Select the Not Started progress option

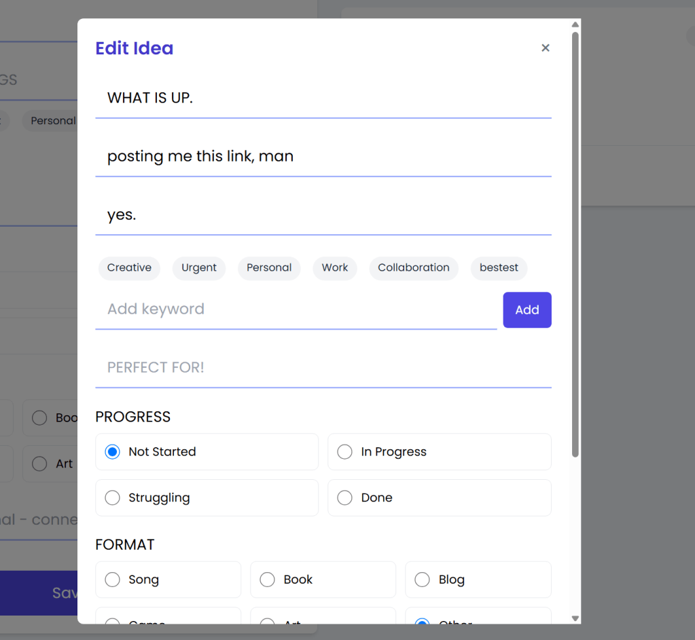113,452
